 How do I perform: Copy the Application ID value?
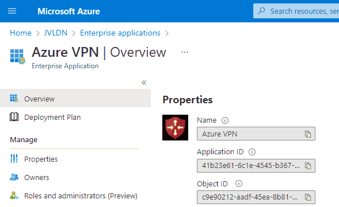point(308,166)
